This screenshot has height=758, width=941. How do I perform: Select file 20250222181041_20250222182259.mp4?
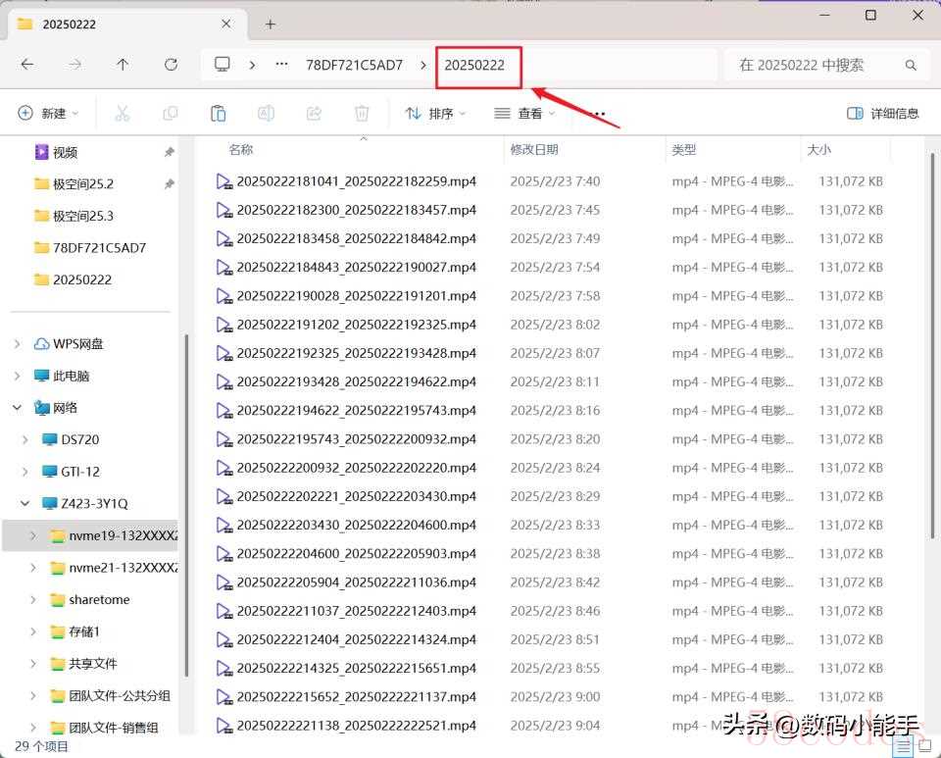coord(356,181)
